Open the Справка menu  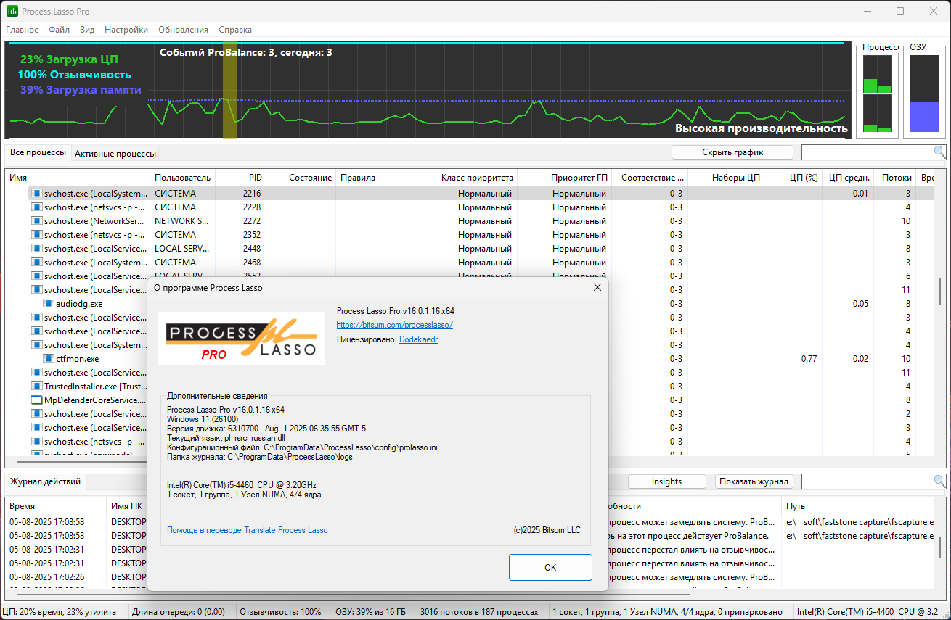(235, 30)
